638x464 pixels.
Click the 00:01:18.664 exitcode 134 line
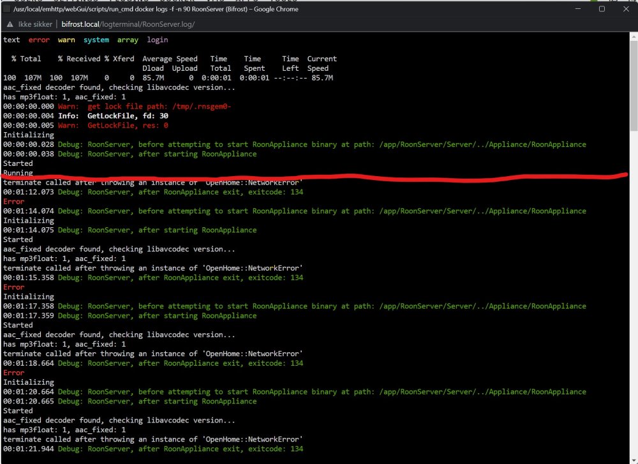click(x=153, y=363)
